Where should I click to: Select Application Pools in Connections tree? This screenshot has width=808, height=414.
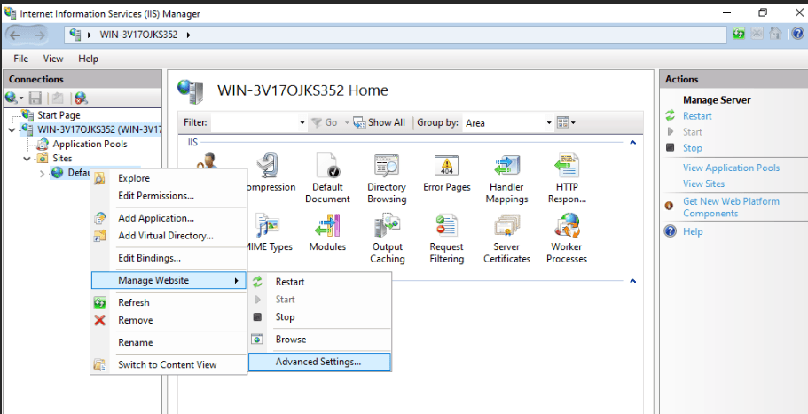(90, 145)
